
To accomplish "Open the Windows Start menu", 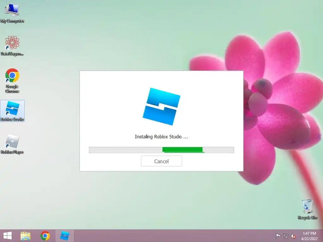I will coord(8,236).
